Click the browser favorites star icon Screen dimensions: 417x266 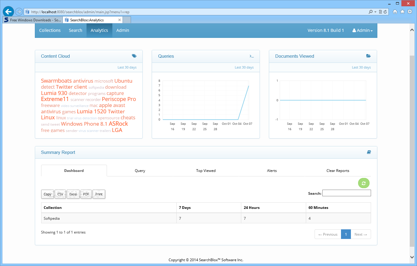[402, 12]
